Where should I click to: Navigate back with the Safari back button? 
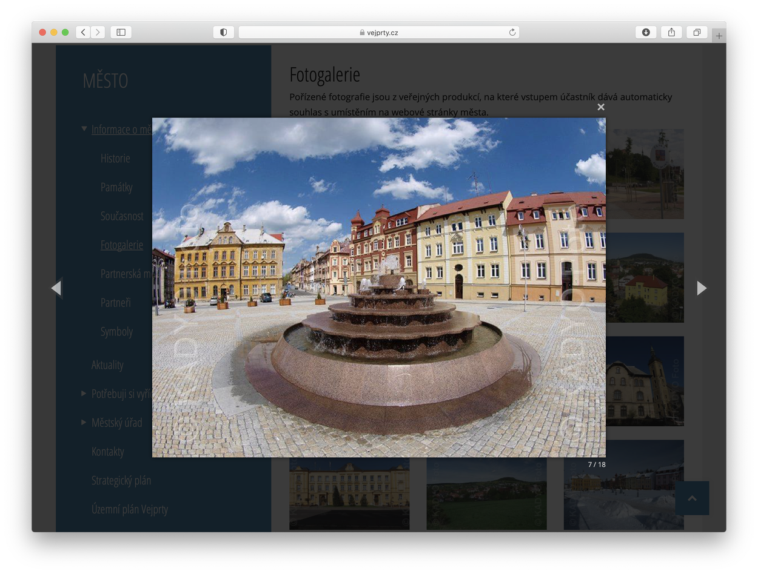pos(83,33)
